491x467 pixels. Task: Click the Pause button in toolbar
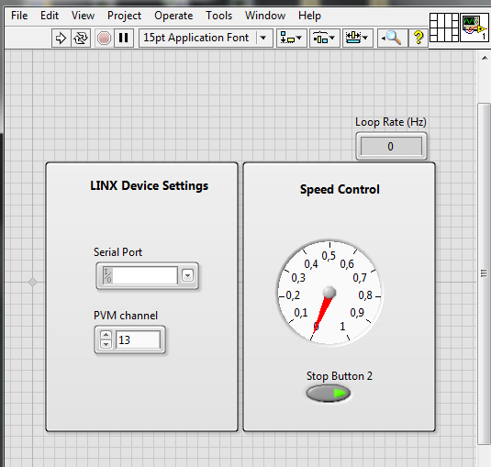click(x=124, y=39)
